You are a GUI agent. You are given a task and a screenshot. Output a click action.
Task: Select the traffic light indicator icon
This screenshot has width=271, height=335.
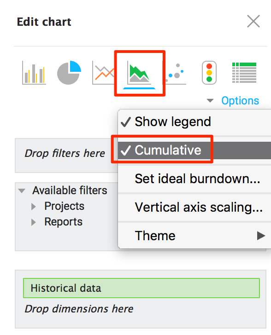coord(209,73)
